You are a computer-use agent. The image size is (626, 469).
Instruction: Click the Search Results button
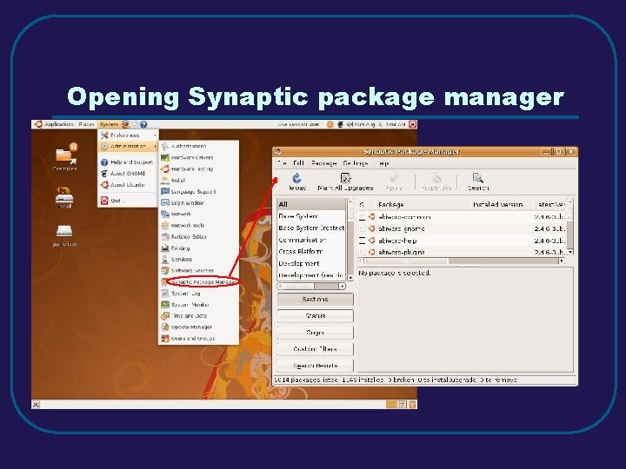pos(315,366)
